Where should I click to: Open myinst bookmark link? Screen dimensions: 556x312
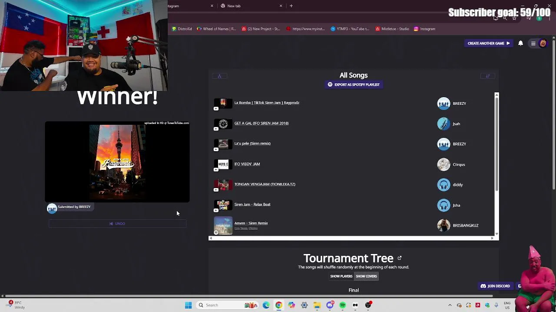point(305,29)
